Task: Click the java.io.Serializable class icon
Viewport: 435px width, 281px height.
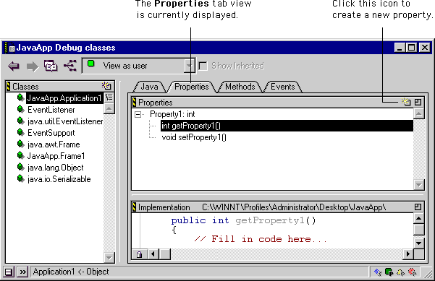Action: (x=20, y=178)
